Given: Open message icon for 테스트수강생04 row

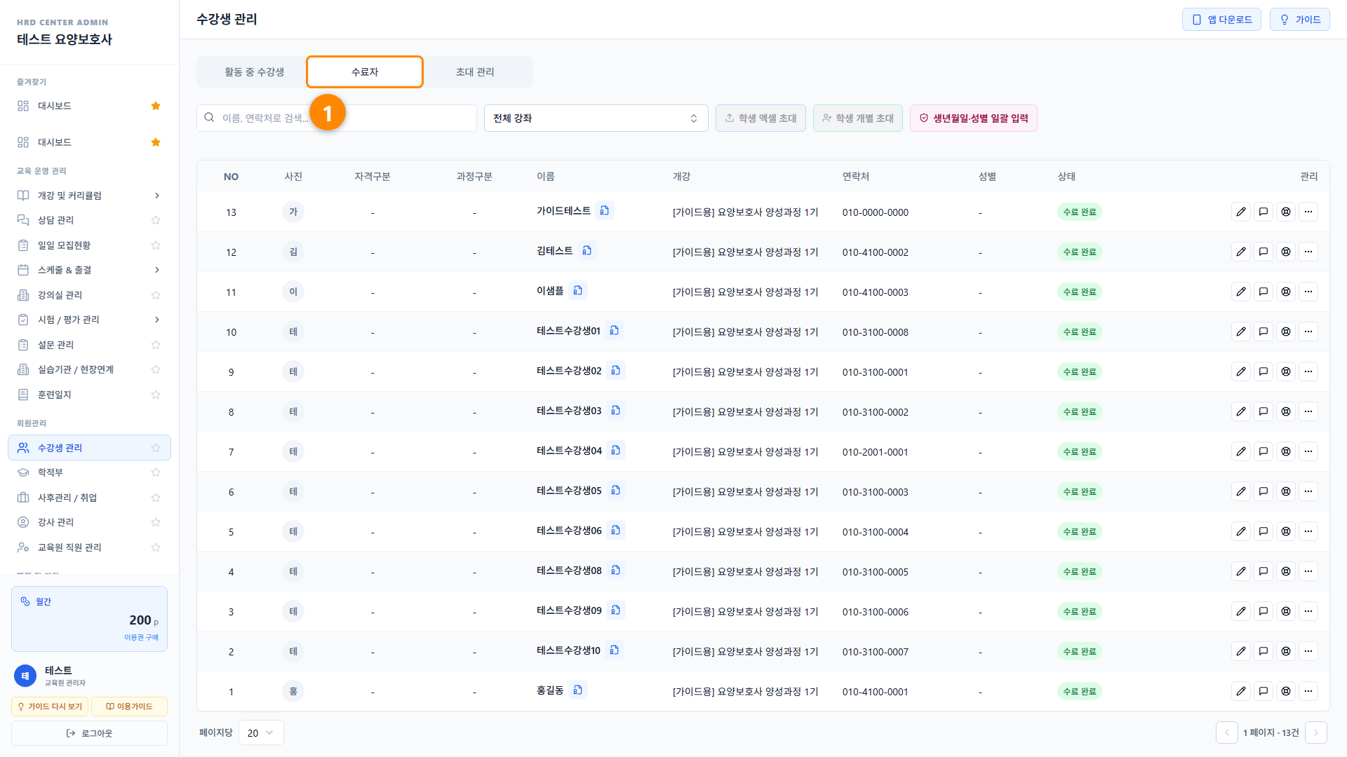Looking at the screenshot, I should tap(1264, 451).
